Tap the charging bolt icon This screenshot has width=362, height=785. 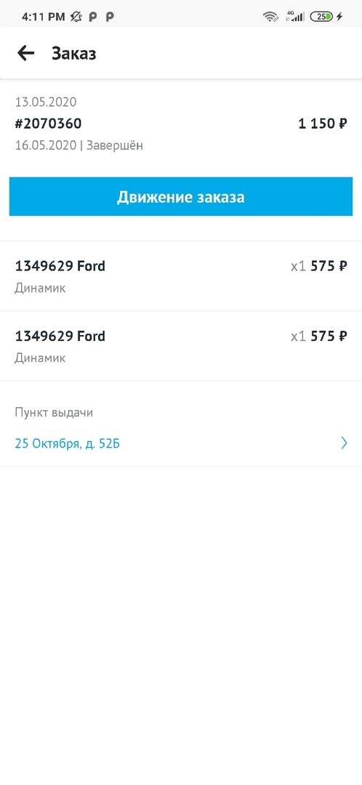tap(339, 17)
